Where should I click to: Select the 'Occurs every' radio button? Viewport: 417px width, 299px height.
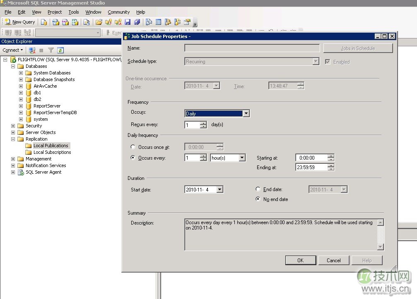point(133,158)
